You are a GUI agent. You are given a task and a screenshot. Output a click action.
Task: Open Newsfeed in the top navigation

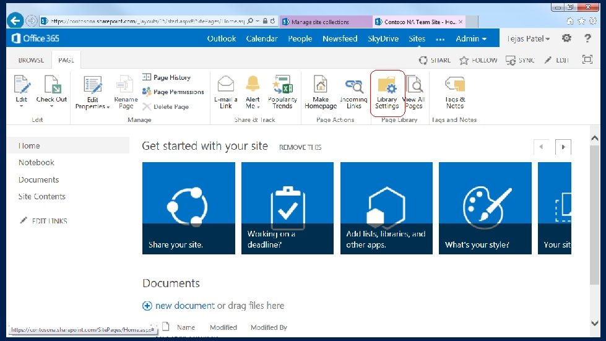tap(340, 38)
